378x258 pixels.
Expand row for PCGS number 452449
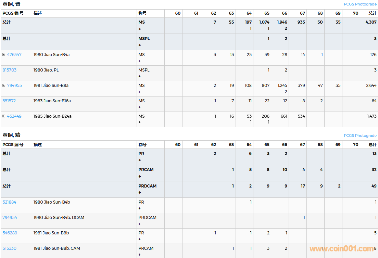(x=4, y=116)
